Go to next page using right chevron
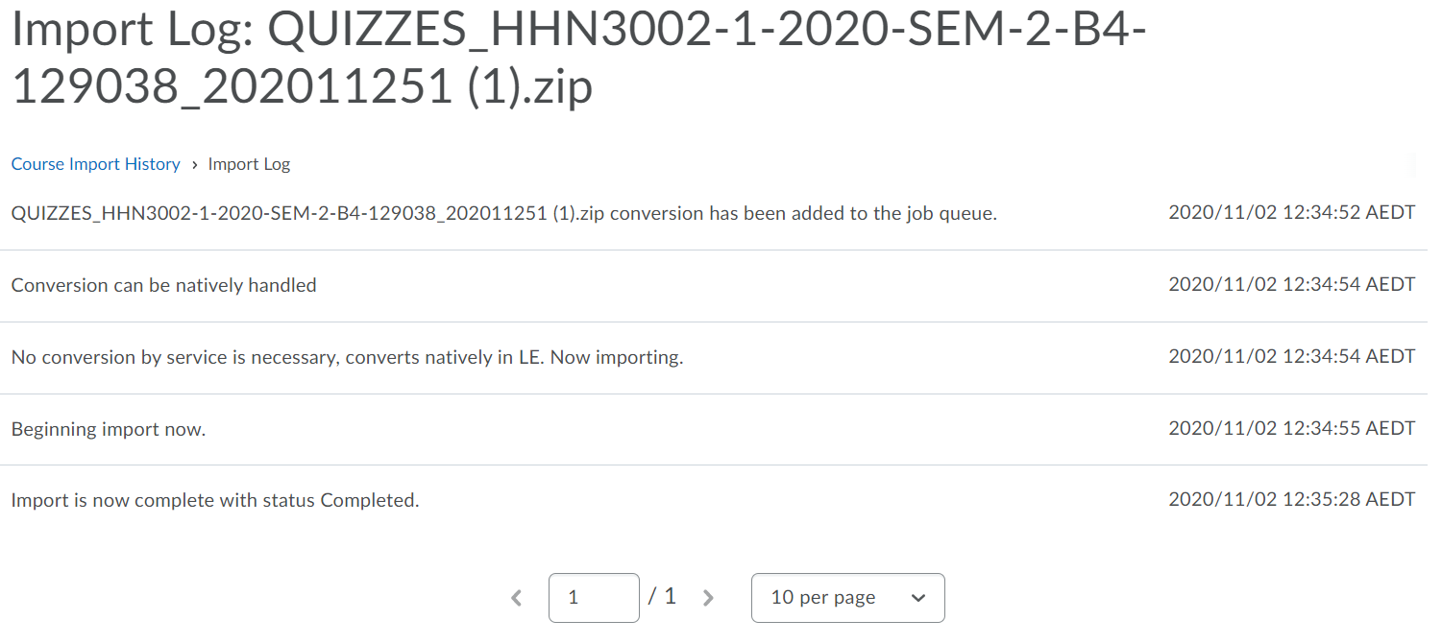 (708, 598)
